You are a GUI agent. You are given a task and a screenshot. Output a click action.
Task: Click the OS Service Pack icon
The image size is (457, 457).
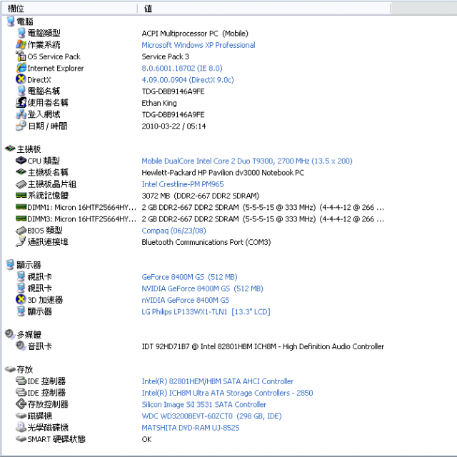pyautogui.click(x=21, y=56)
